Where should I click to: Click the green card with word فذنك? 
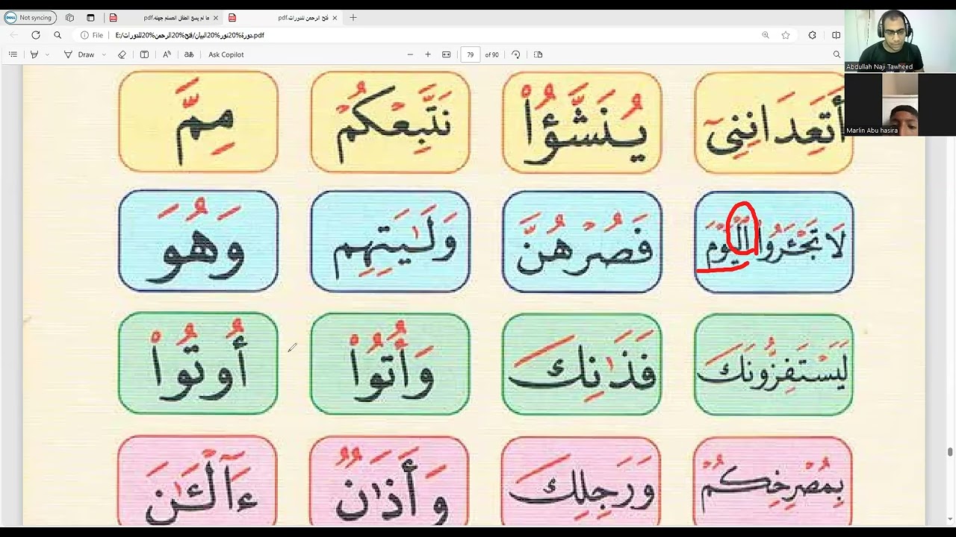(x=582, y=363)
